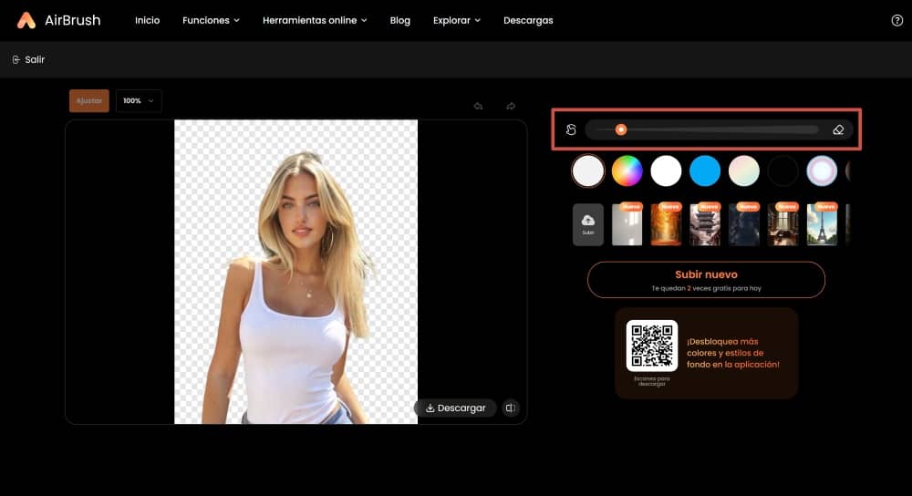
Task: Click the undo arrow above the canvas
Action: tap(478, 106)
